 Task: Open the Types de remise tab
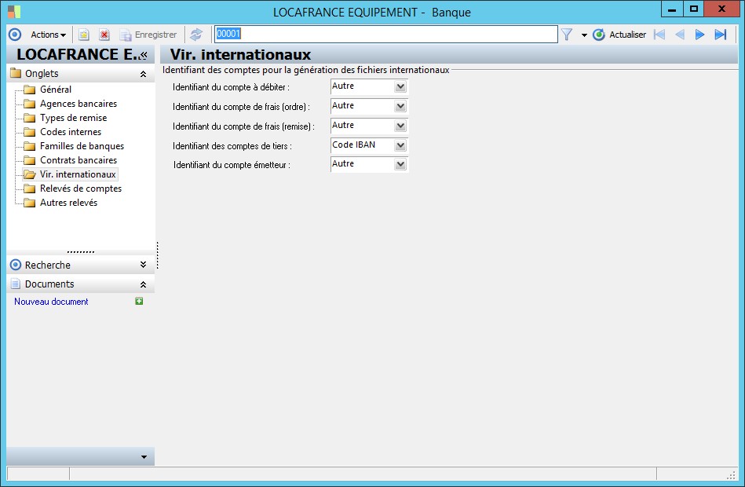click(73, 118)
